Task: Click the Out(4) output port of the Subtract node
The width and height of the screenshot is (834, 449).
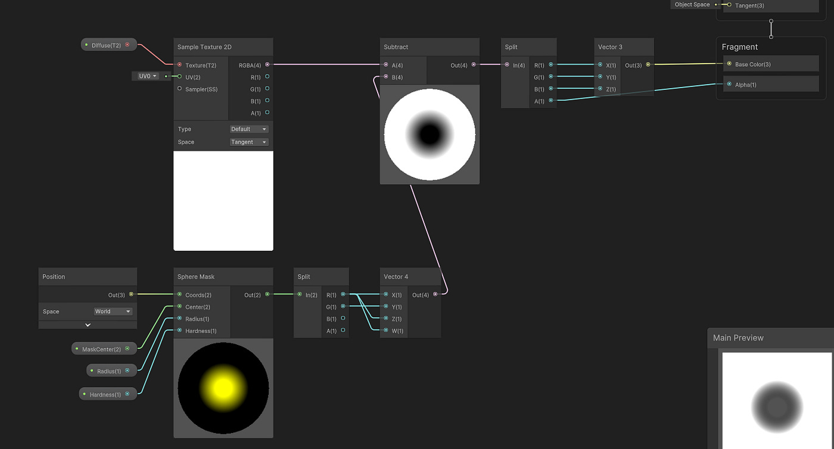Action: coord(474,65)
